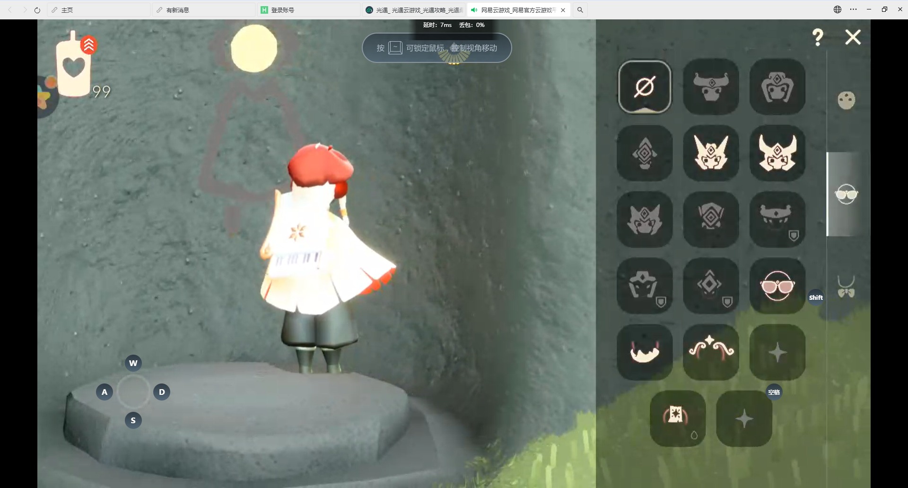
Task: Click the S movement key
Action: click(133, 420)
